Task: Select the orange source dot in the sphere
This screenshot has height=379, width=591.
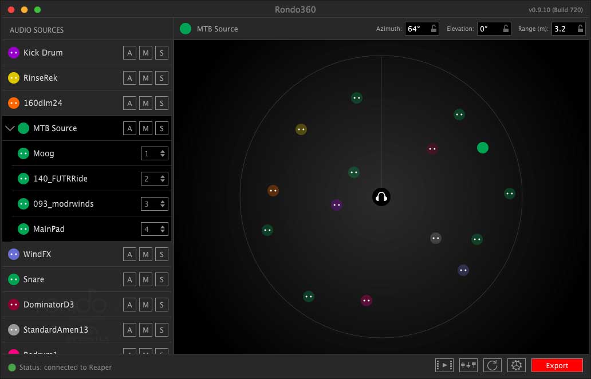Action: [273, 191]
